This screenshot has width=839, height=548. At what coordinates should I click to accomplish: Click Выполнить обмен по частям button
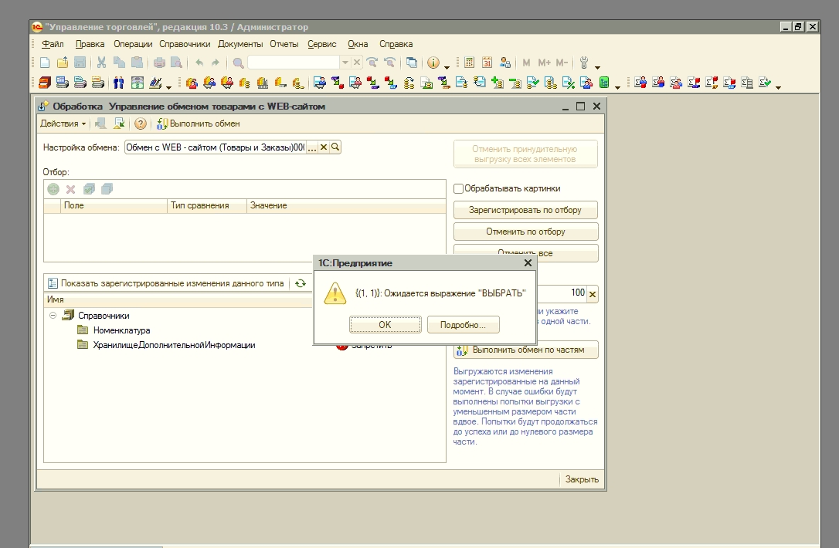(x=525, y=350)
